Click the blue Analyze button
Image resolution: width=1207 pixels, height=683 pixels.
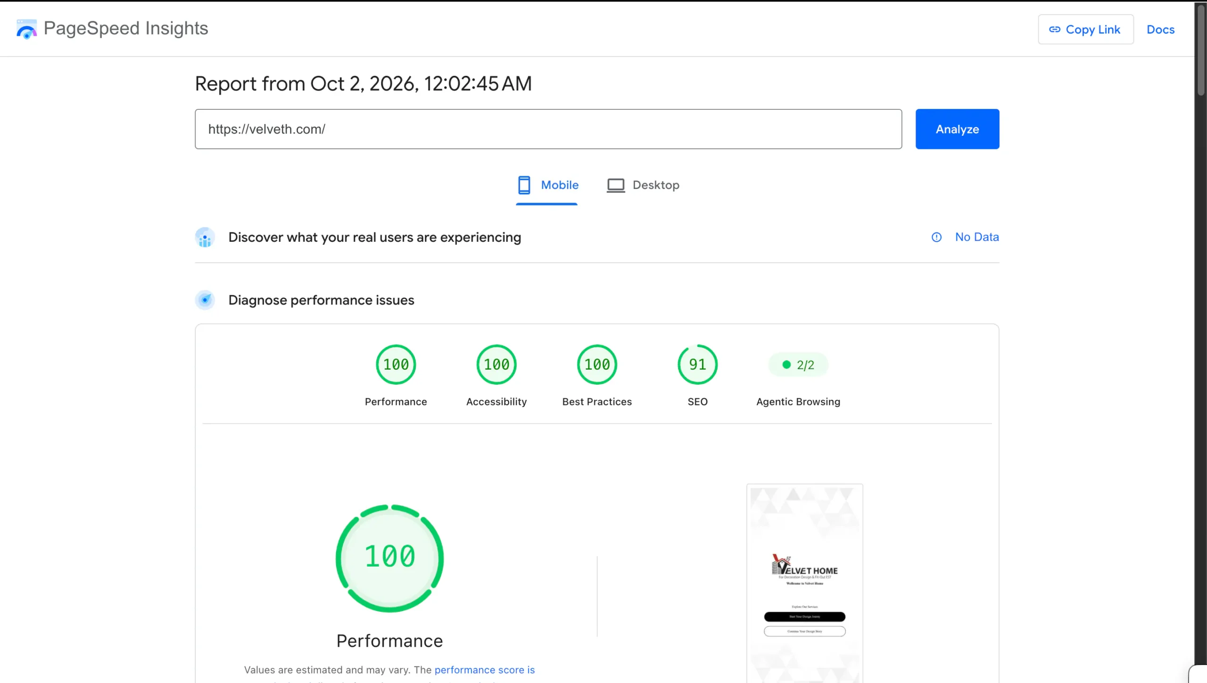coord(957,129)
